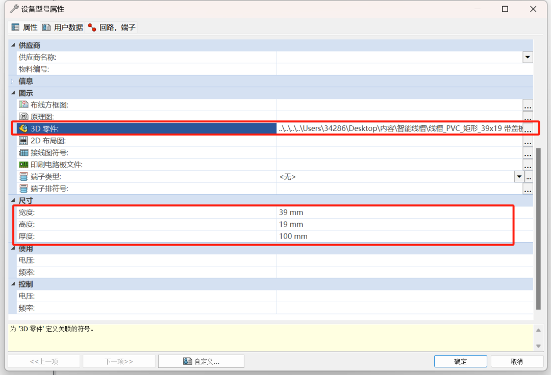The width and height of the screenshot is (551, 375).
Task: Expand the 信息 section
Action: coord(13,81)
